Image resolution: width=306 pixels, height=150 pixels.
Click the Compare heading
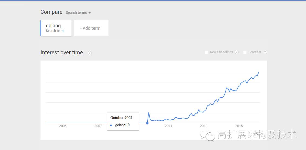click(x=52, y=12)
